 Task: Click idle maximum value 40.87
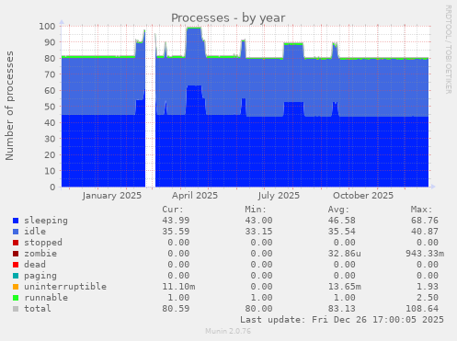(x=425, y=232)
